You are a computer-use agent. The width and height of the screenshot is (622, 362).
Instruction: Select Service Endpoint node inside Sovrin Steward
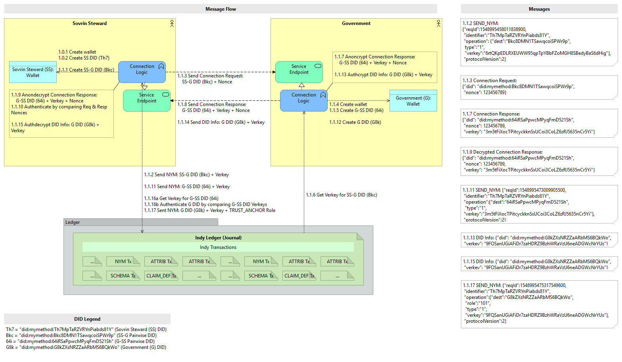(147, 100)
